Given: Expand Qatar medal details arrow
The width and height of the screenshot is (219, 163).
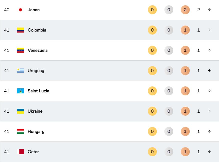Looking at the screenshot, I should pos(209,152).
